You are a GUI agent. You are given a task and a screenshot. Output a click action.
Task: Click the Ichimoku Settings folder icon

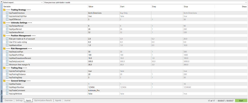[4, 23]
